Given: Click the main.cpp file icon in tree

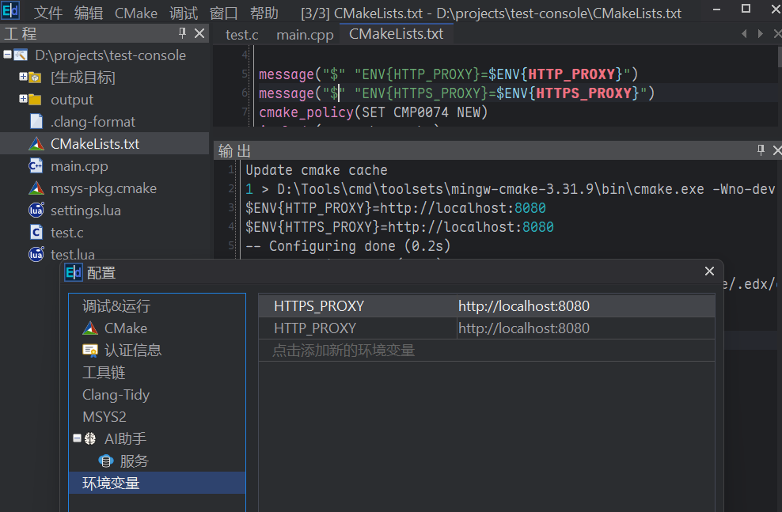Looking at the screenshot, I should pyautogui.click(x=36, y=166).
